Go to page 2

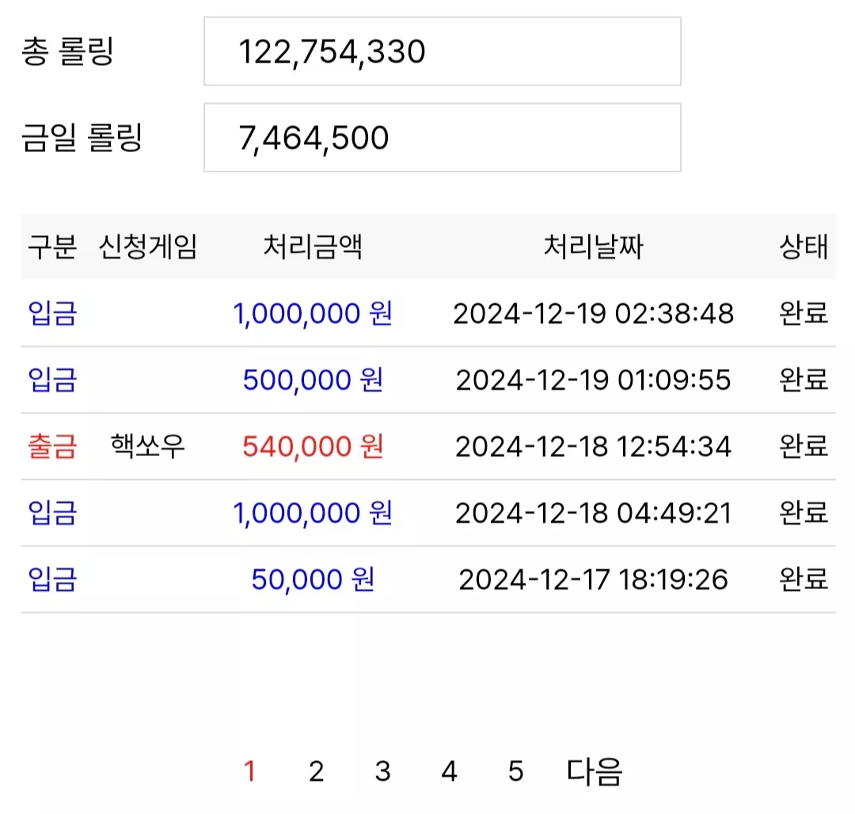[x=316, y=771]
